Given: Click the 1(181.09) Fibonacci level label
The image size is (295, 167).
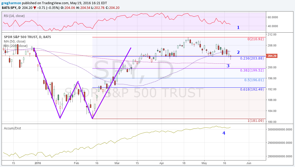Looking at the screenshot, I should pyautogui.click(x=255, y=121).
